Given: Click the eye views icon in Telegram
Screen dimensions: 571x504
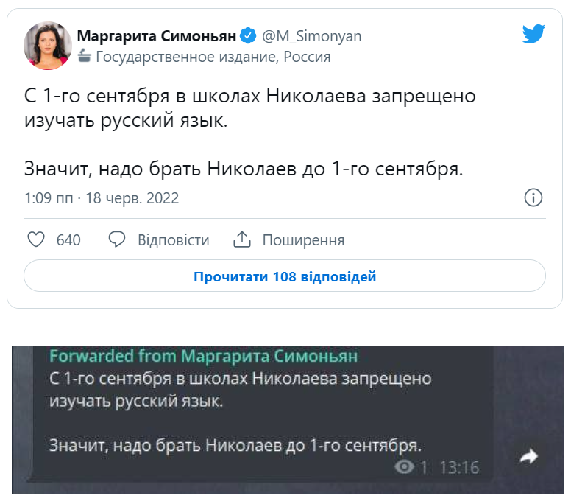Looking at the screenshot, I should tap(404, 467).
